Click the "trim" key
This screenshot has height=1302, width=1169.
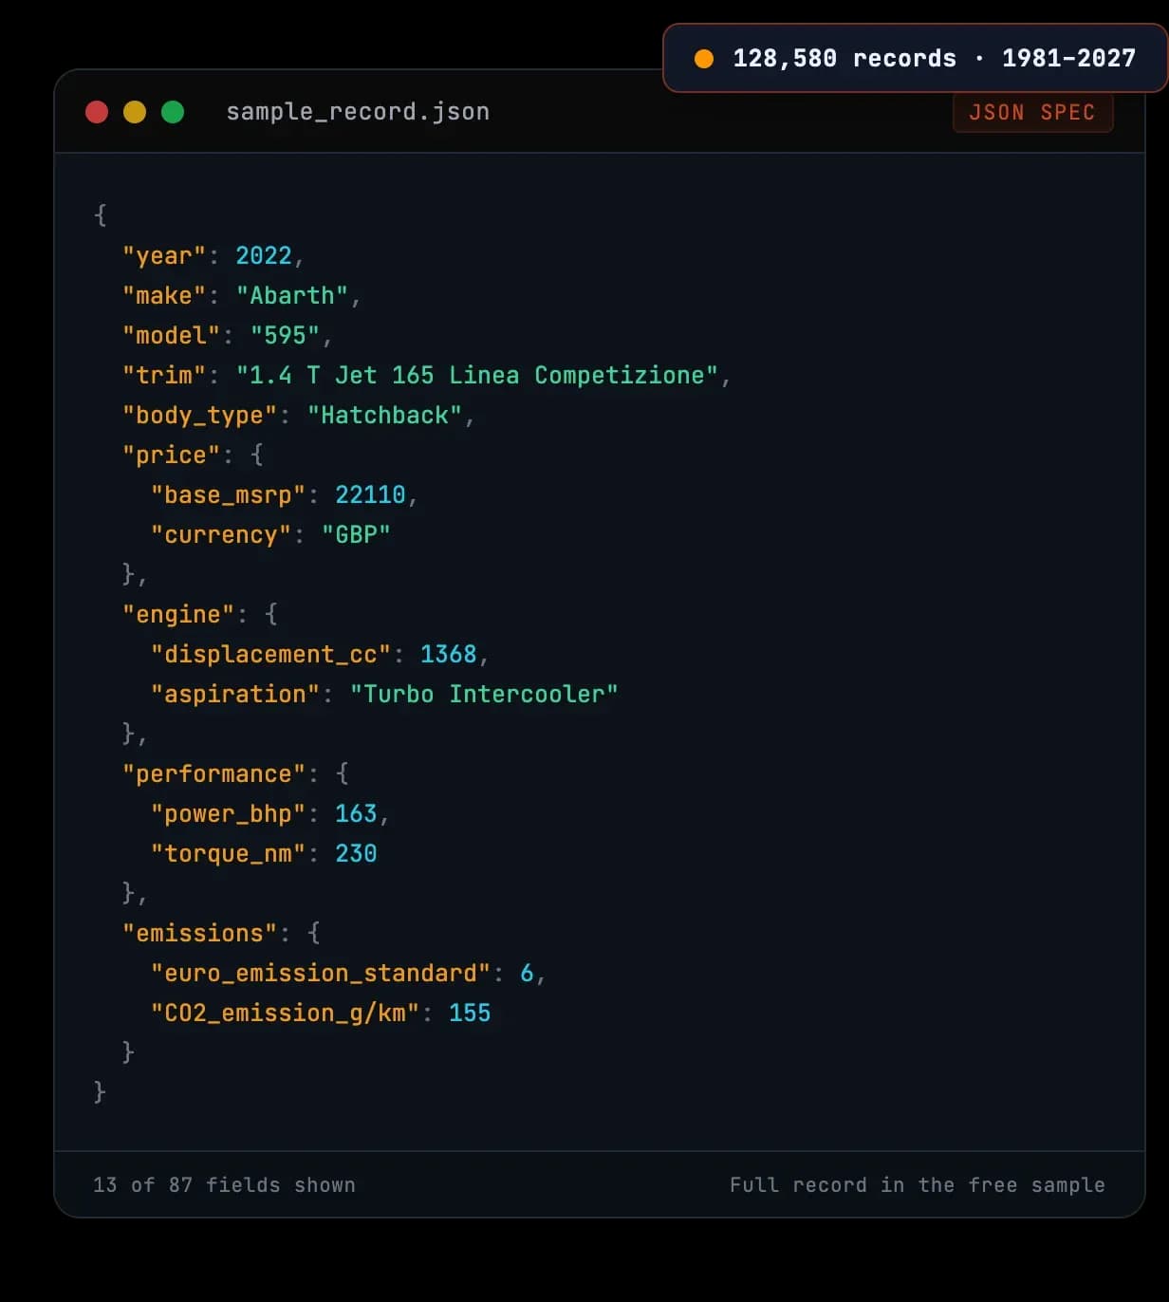click(164, 376)
